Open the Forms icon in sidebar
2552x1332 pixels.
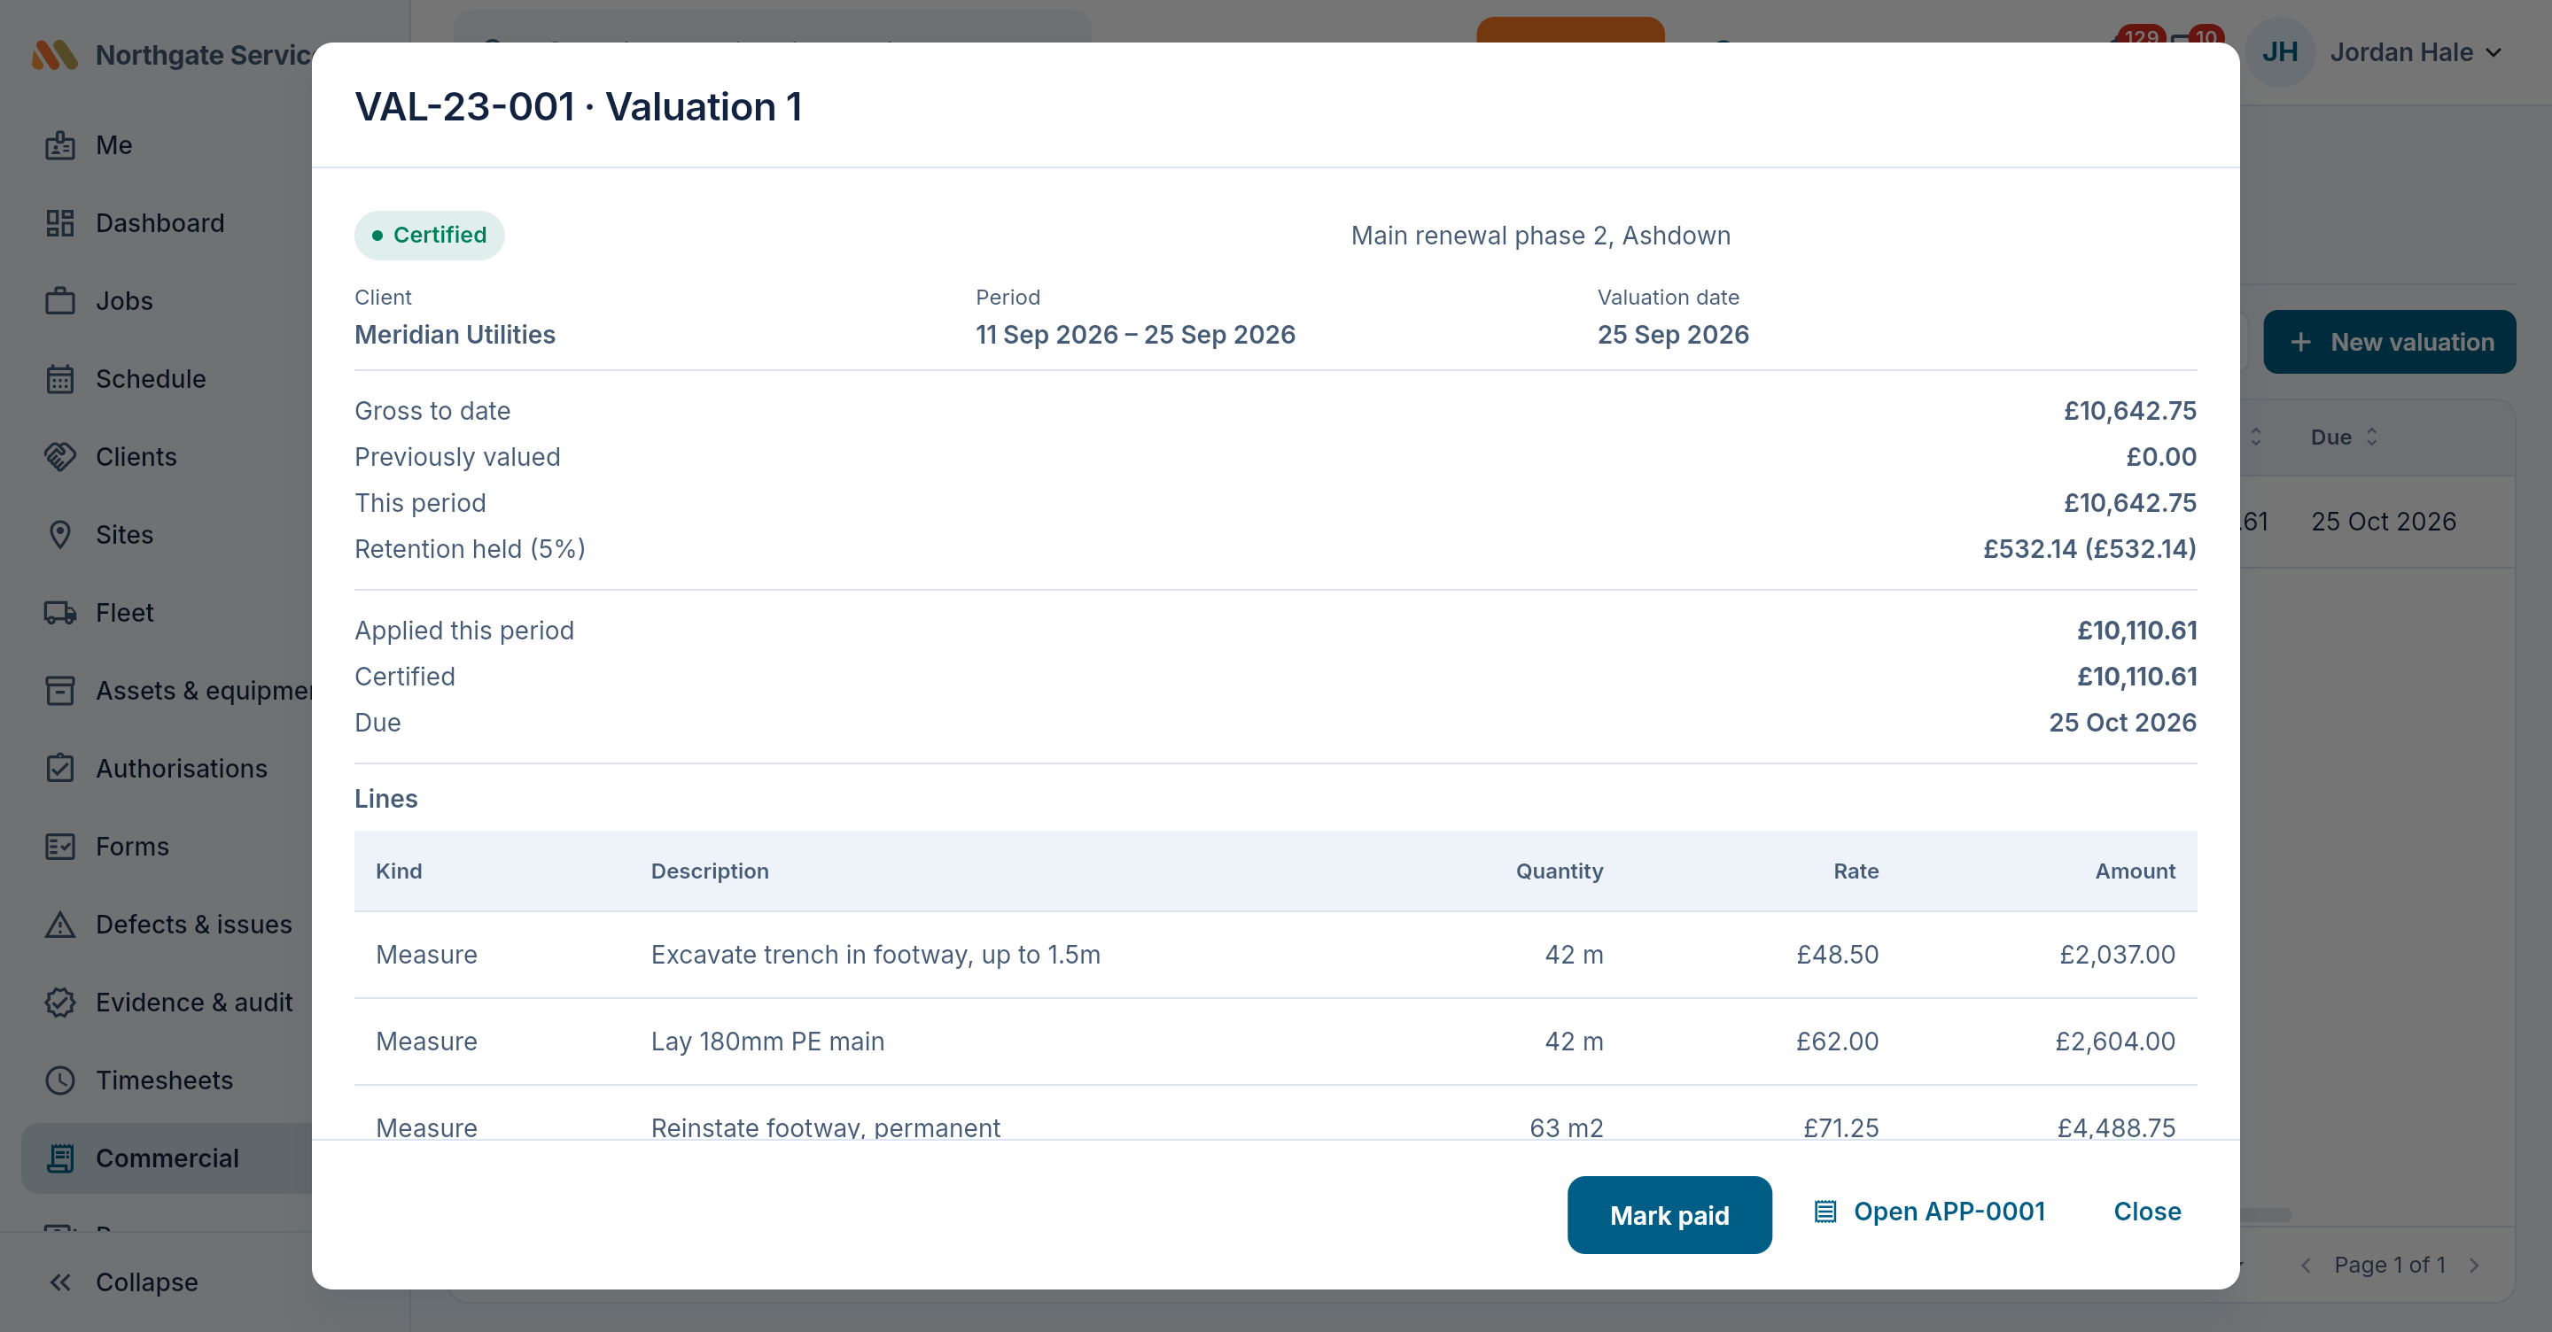click(59, 847)
